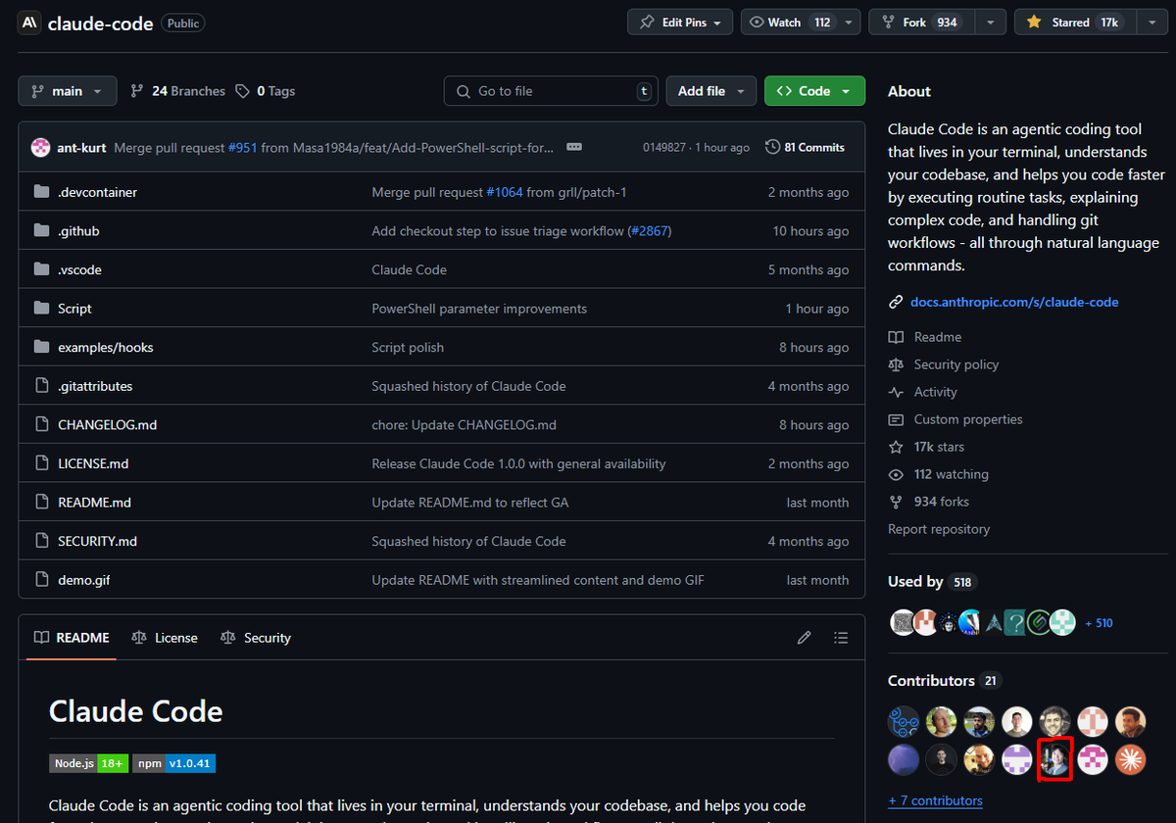Click Report repository
This screenshot has width=1176, height=823.
939,529
